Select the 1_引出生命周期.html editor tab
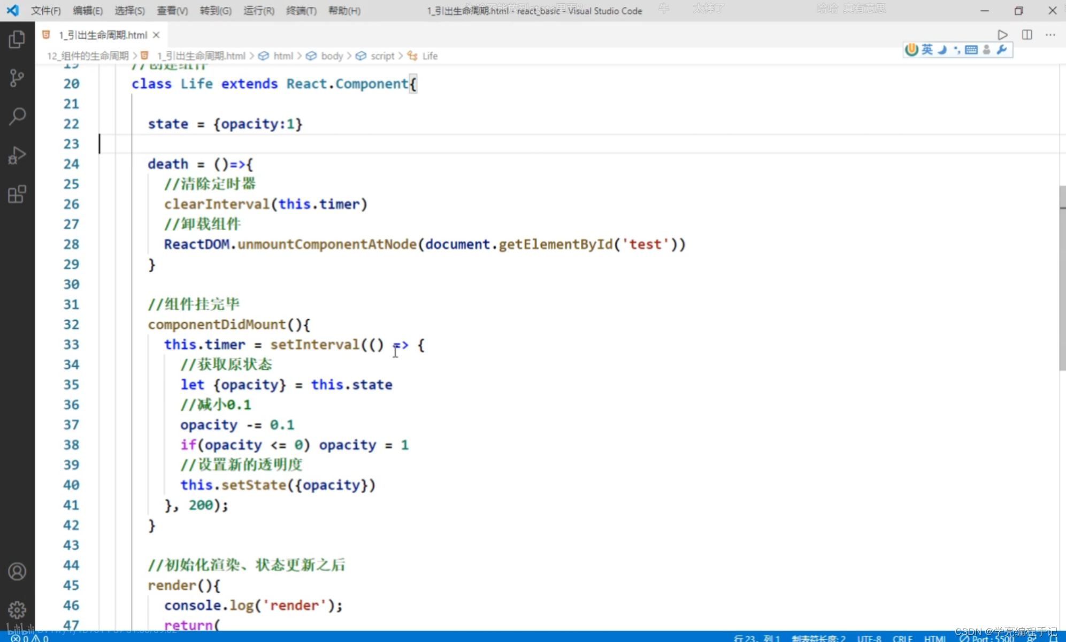This screenshot has width=1066, height=642. tap(102, 35)
